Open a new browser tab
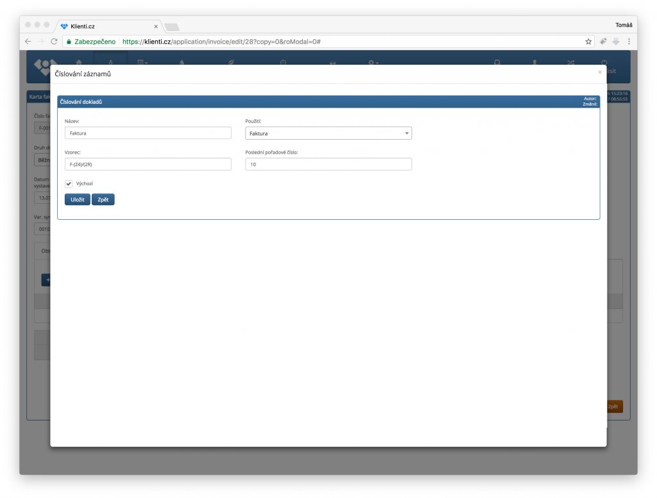The image size is (657, 498). tap(172, 26)
